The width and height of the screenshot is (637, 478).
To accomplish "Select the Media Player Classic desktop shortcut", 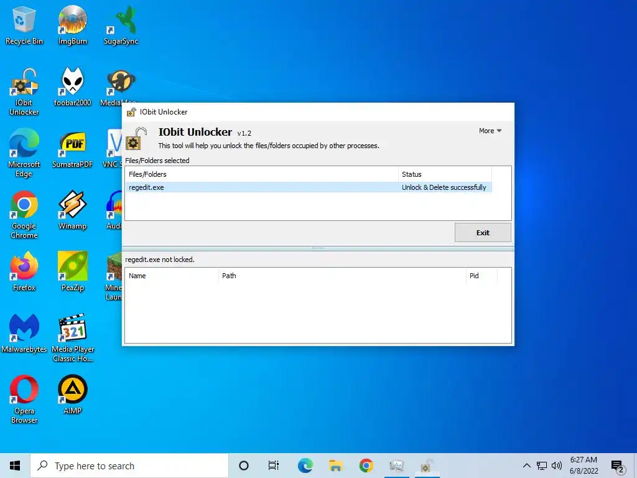I will pyautogui.click(x=73, y=338).
